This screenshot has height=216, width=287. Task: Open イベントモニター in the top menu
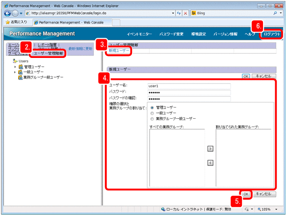click(139, 34)
